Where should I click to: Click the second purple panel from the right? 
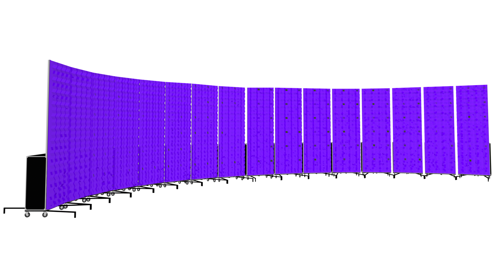click(x=439, y=116)
